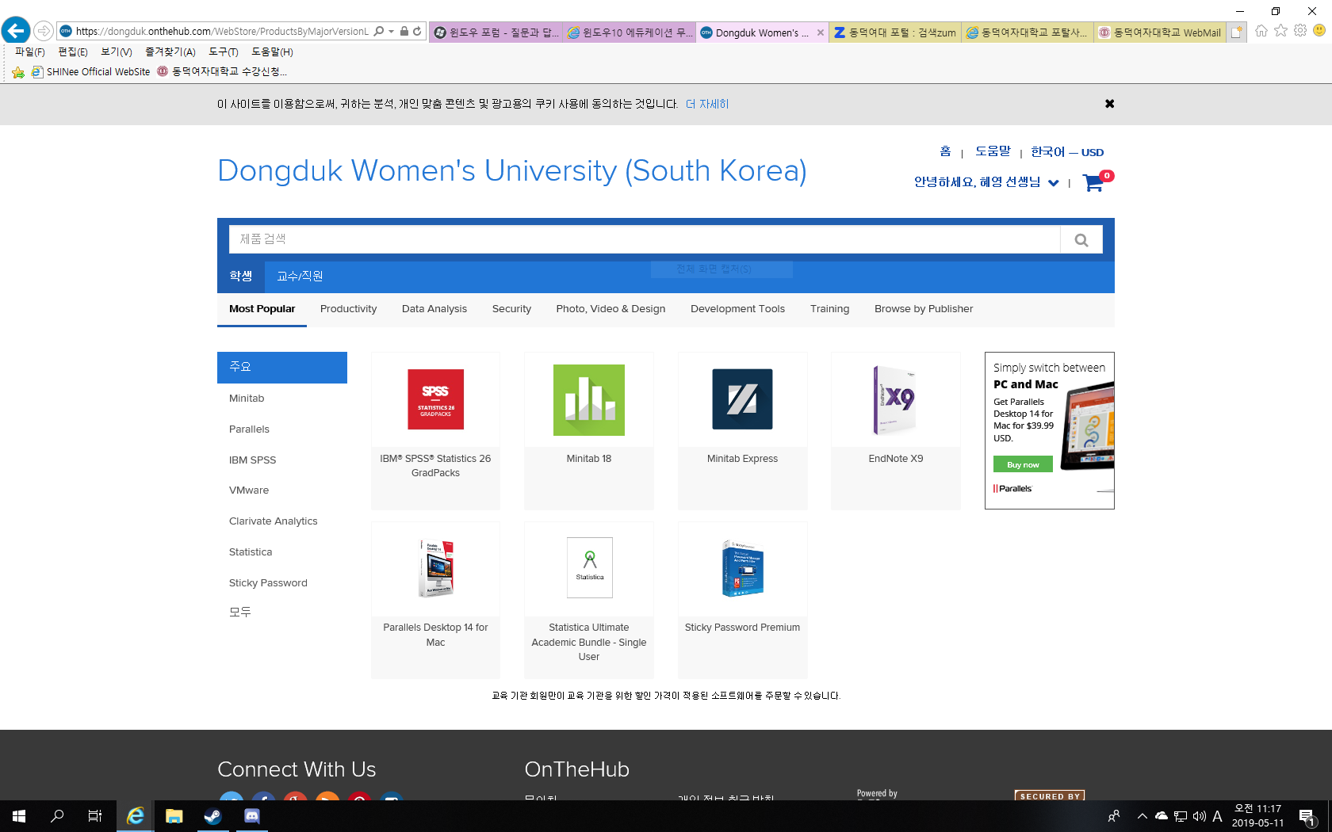Click the browser forward arrow button
This screenshot has height=832, width=1332.
[44, 31]
